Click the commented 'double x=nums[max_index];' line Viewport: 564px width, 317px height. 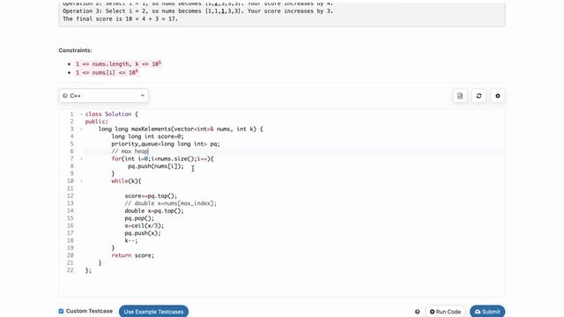pos(171,203)
